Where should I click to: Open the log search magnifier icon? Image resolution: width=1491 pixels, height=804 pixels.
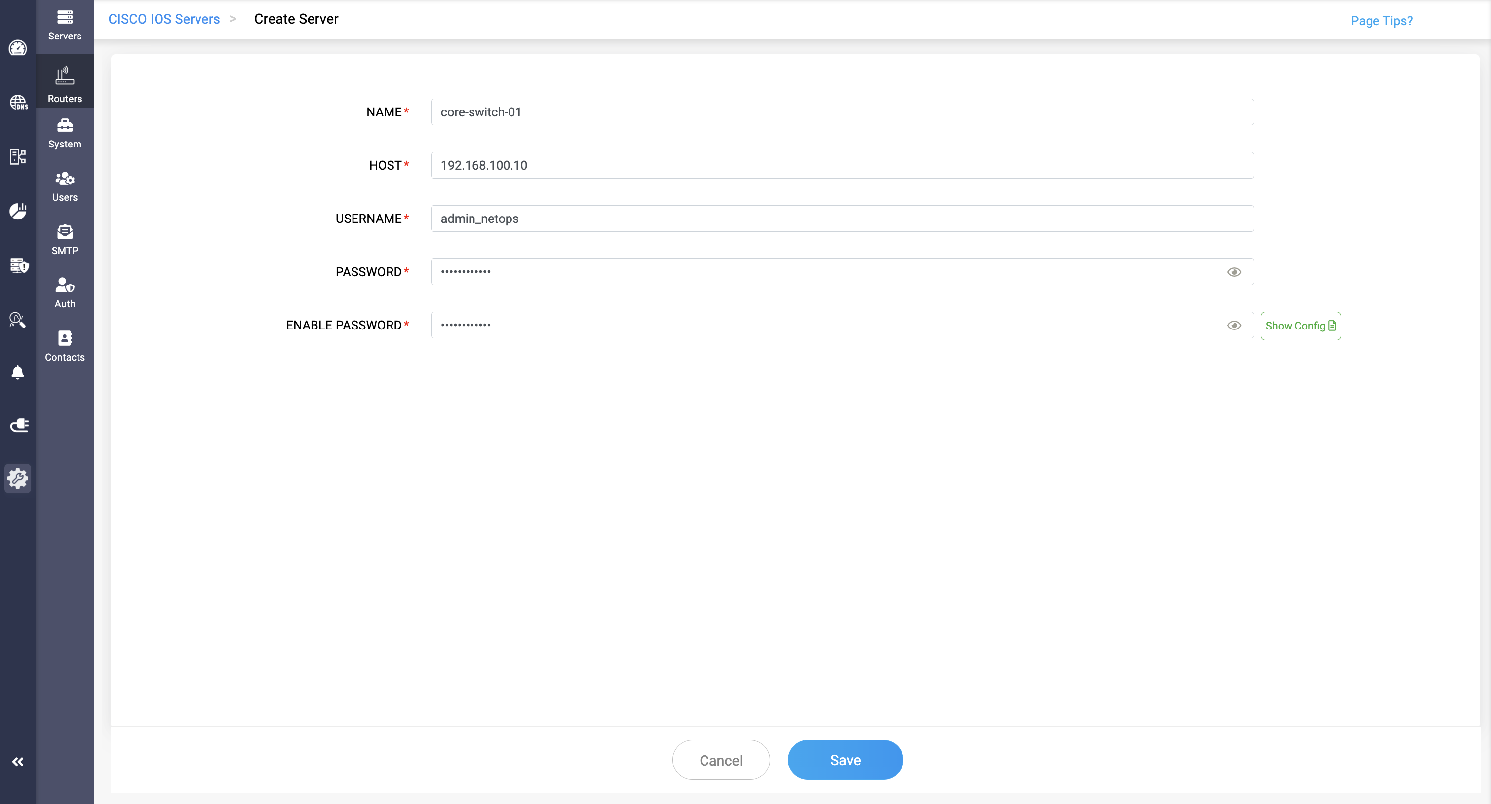point(18,320)
